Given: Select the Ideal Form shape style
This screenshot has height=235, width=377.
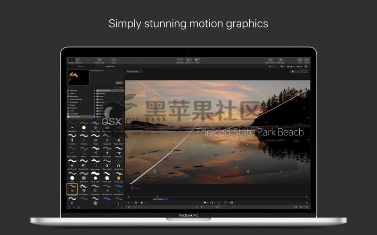Looking at the screenshot, I should tap(84, 177).
